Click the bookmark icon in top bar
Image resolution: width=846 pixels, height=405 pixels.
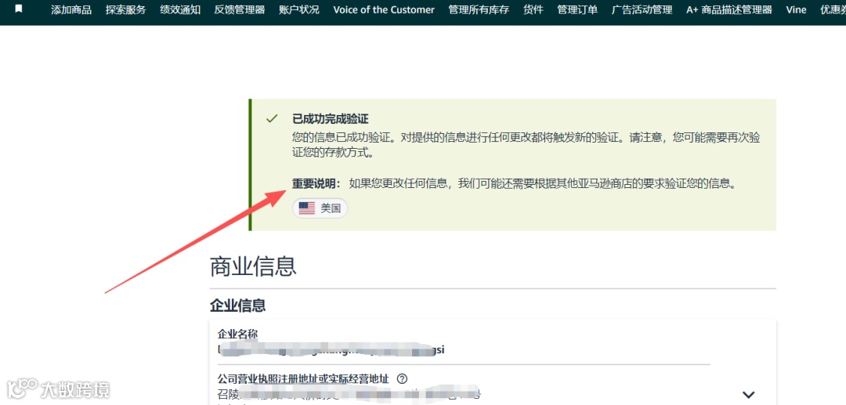pos(18,9)
